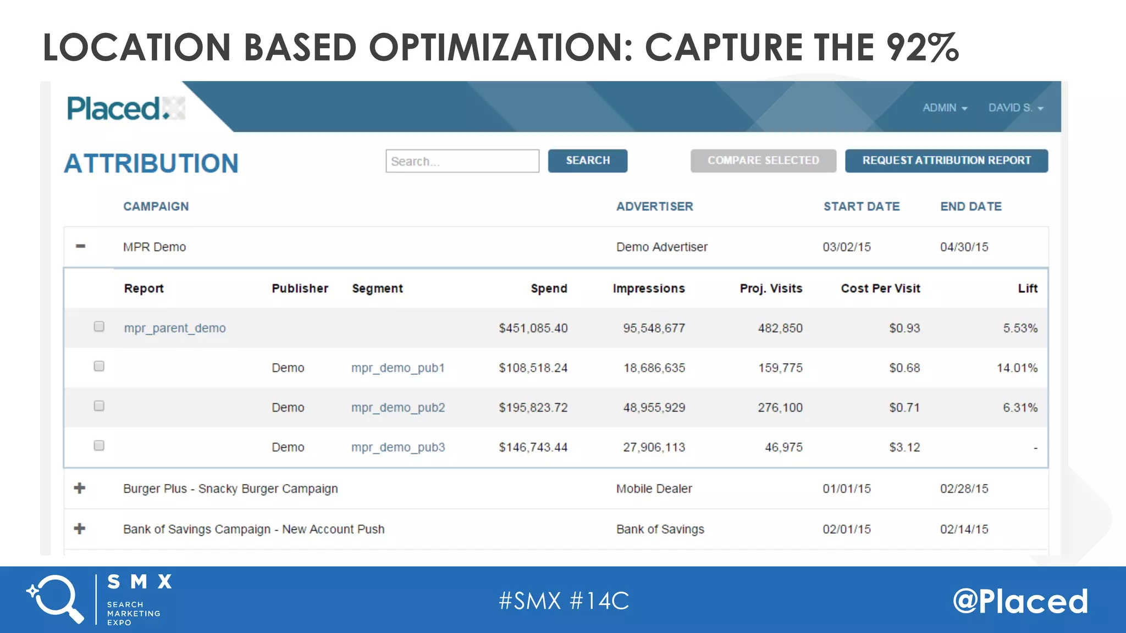Focus the campaign Search field

coord(462,161)
